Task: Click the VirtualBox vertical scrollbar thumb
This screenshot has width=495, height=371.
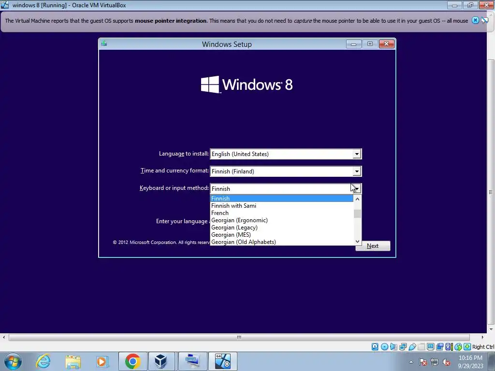Action: pyautogui.click(x=491, y=192)
